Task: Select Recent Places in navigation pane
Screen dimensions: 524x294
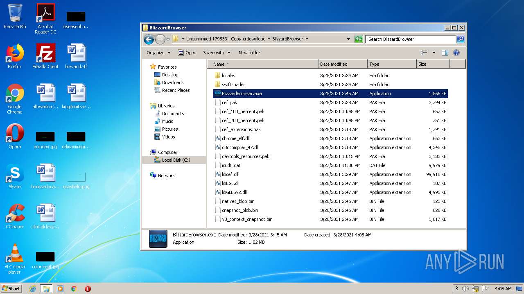Action: [x=176, y=90]
